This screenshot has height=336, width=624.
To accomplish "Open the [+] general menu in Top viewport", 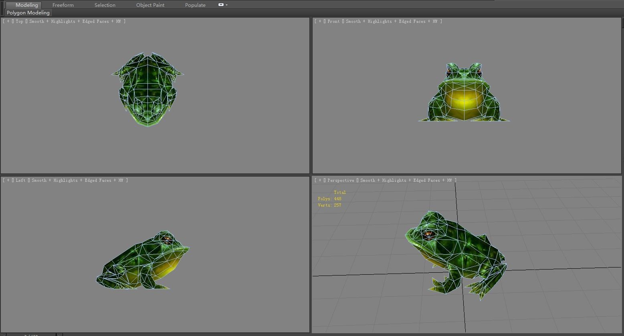I will pyautogui.click(x=8, y=21).
